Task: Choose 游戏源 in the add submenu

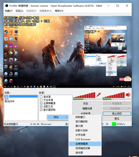Action: 85,153
